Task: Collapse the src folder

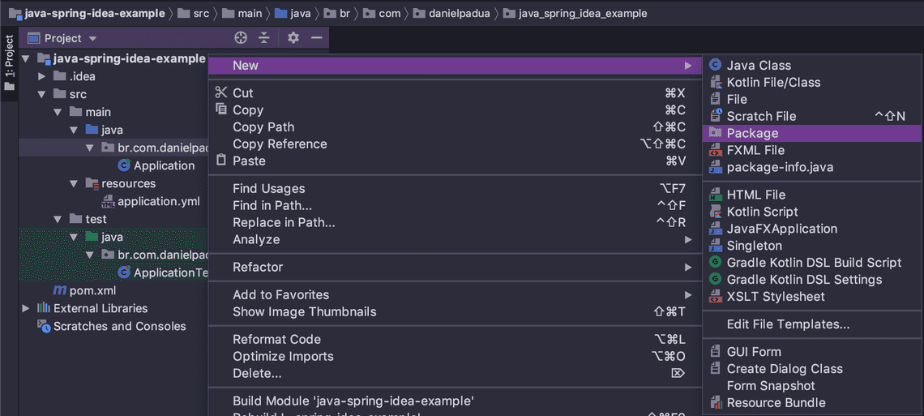Action: click(x=41, y=94)
